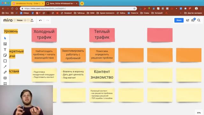Open the board search magnifier
This screenshot has height=115, width=204.
click(x=199, y=20)
